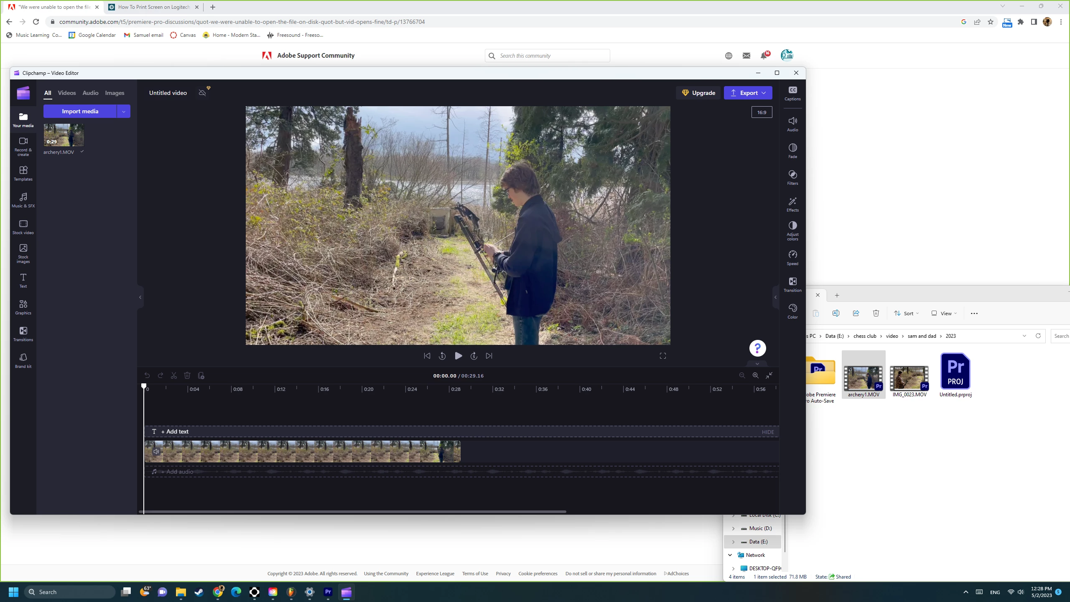This screenshot has width=1070, height=602.
Task: Hide the text track with HIDE
Action: pyautogui.click(x=767, y=432)
